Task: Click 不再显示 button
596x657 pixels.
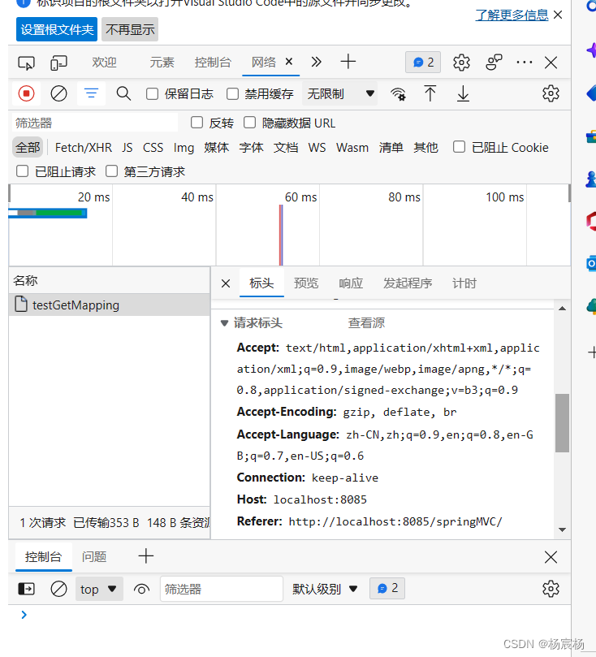Action: coord(130,29)
